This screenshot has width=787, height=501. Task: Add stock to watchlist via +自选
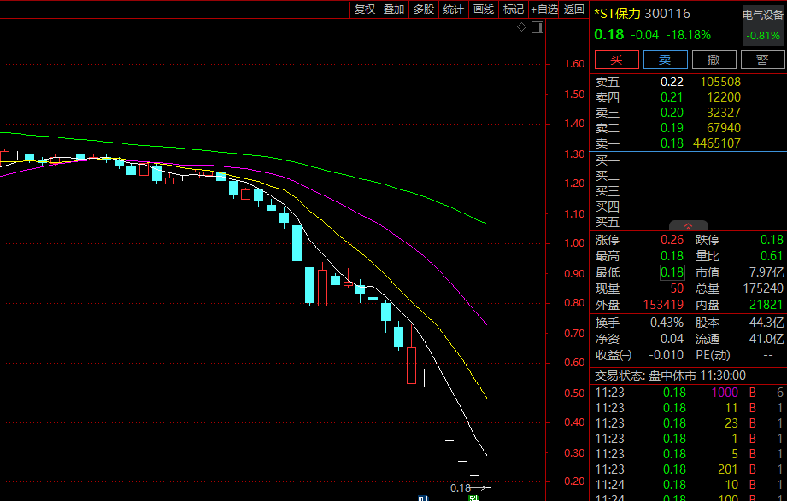pos(544,9)
